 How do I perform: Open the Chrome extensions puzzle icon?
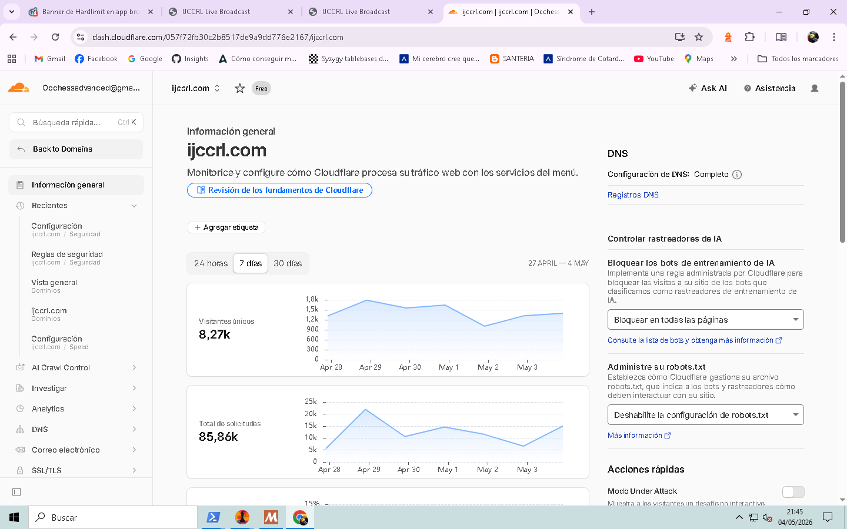coord(749,37)
